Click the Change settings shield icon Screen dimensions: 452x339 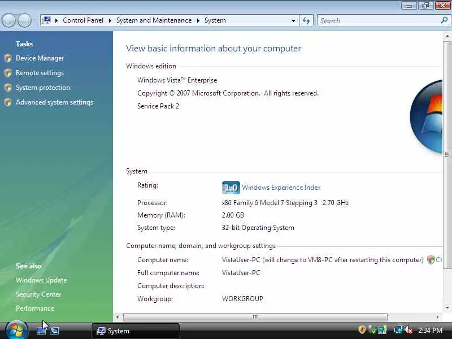point(431,260)
